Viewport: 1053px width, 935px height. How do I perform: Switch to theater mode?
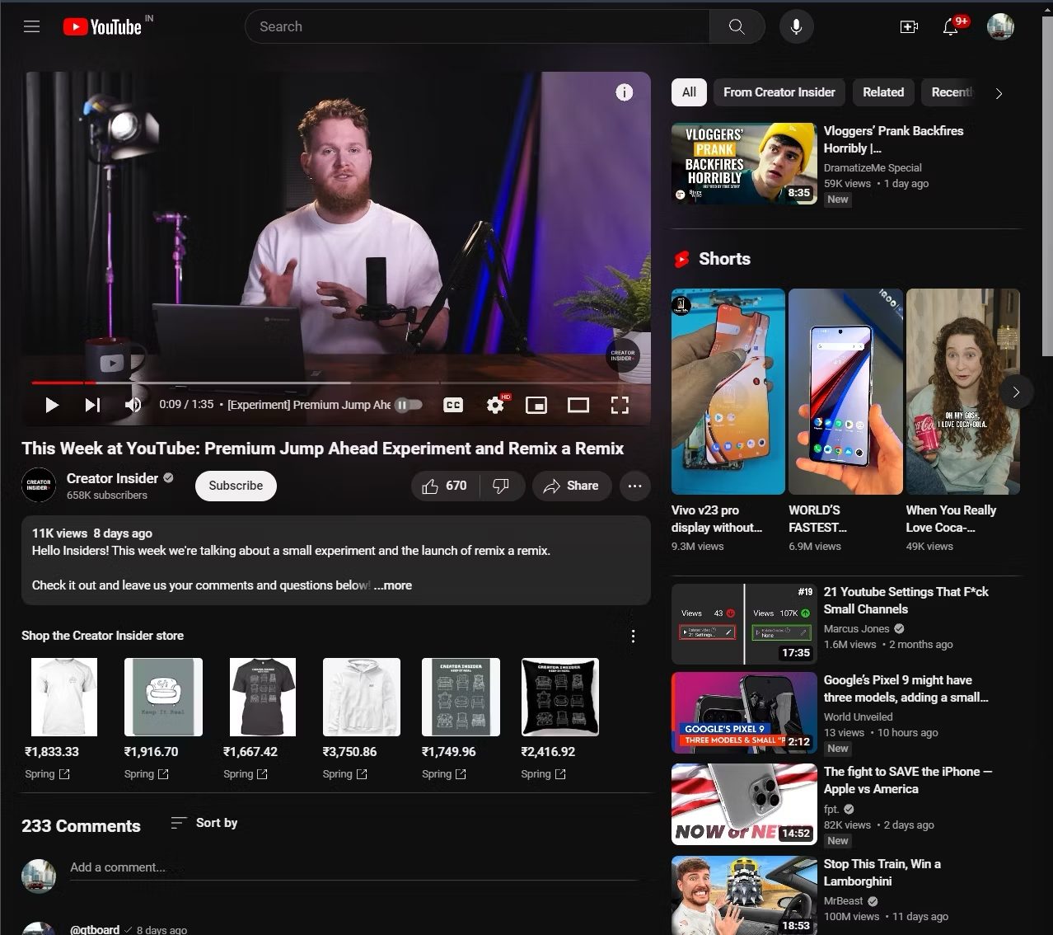(578, 405)
